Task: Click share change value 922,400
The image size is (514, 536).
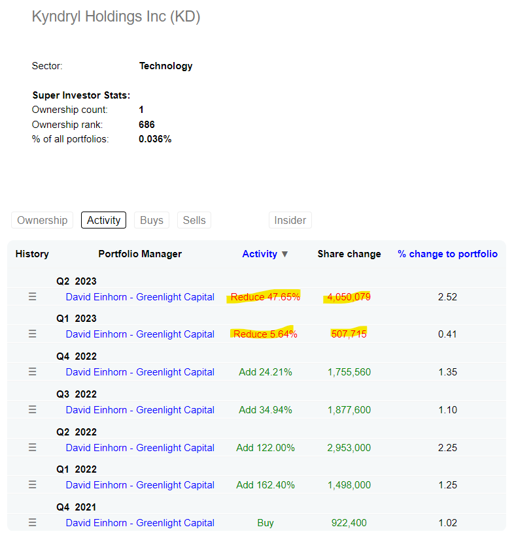Action: 349,523
